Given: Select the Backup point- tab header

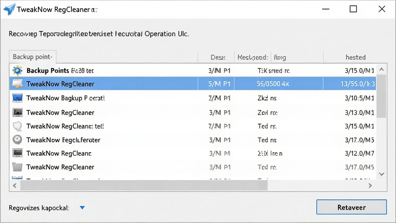Looking at the screenshot, I should click(32, 57).
